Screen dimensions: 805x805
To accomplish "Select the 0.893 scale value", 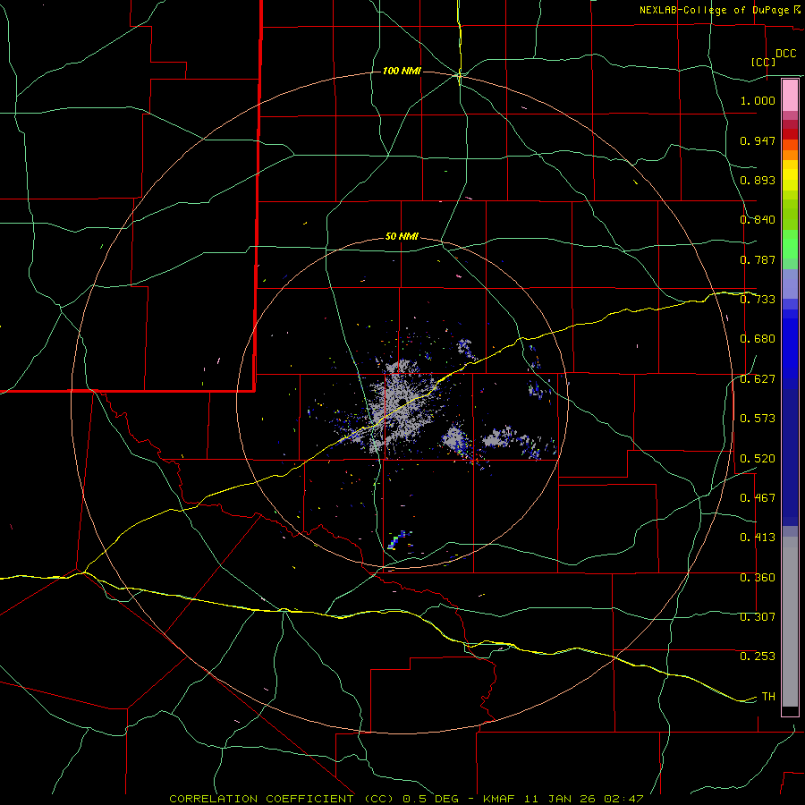I will pos(758,180).
